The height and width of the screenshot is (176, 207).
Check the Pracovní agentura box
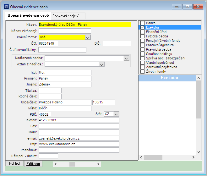click(x=142, y=45)
